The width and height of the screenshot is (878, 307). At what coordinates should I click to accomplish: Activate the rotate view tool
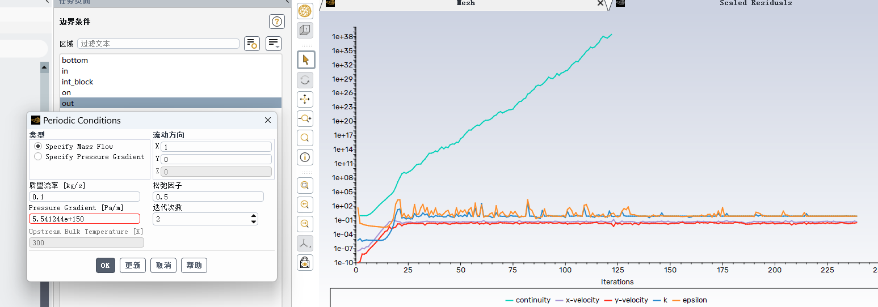(305, 80)
